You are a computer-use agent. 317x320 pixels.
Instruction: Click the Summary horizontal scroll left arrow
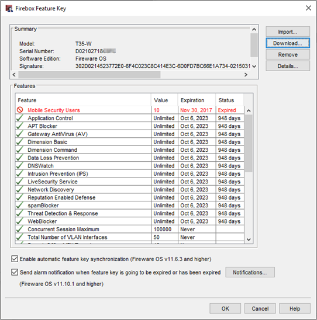click(14, 75)
